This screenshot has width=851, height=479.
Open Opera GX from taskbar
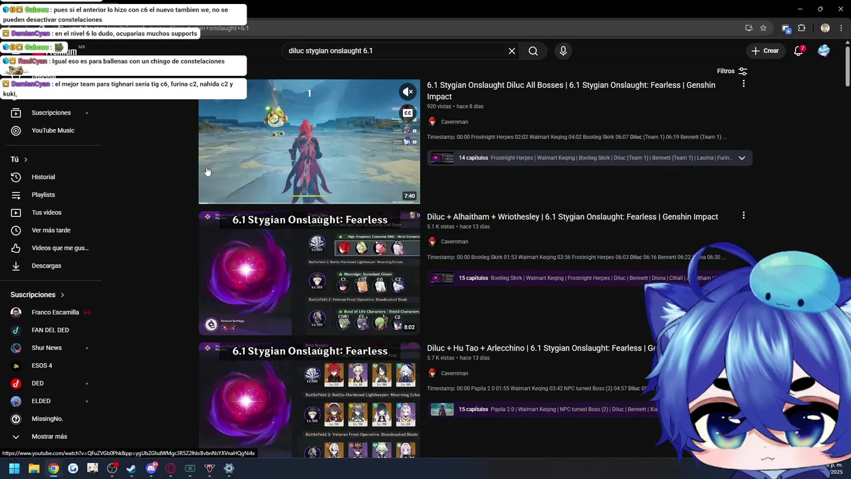pyautogui.click(x=170, y=468)
